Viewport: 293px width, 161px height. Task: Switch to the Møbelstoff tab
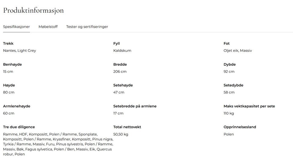click(48, 27)
